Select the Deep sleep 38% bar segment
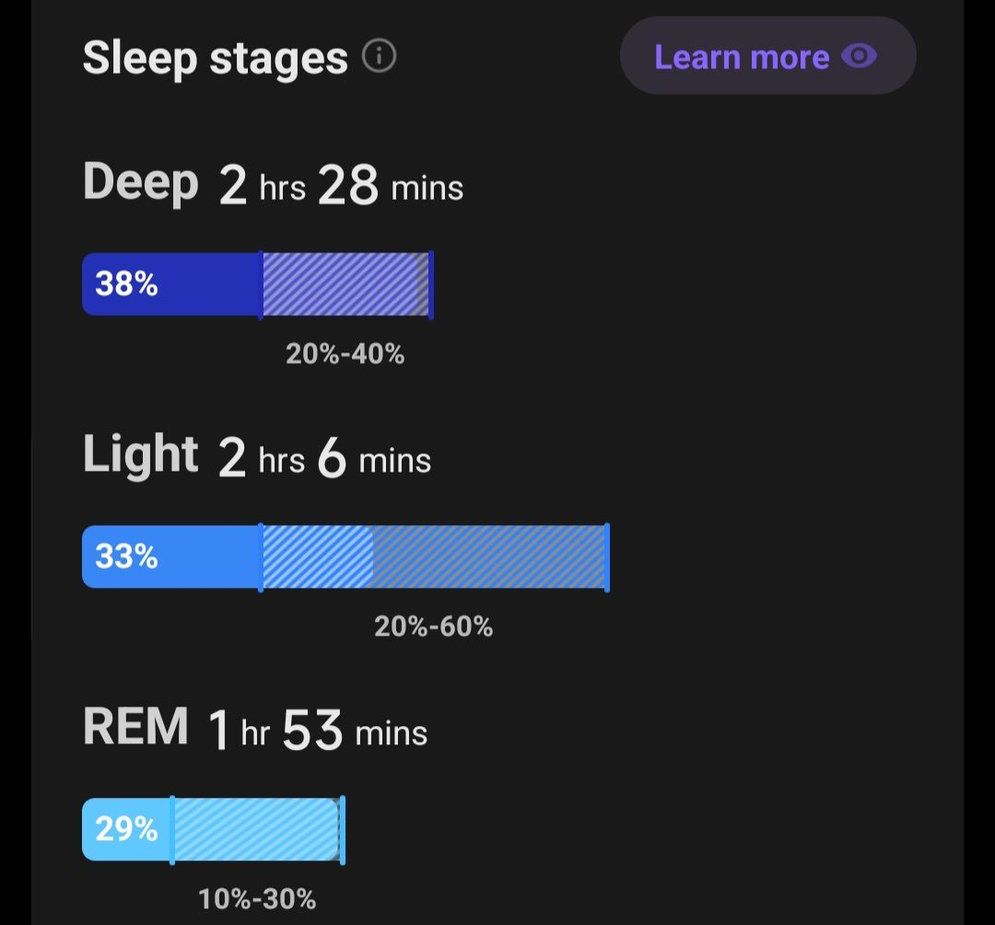This screenshot has height=925, width=995. (x=170, y=284)
